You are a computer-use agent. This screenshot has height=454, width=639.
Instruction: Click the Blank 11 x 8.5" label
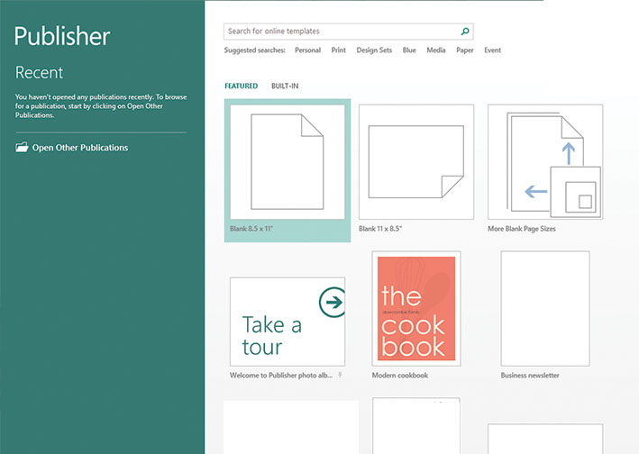point(380,229)
